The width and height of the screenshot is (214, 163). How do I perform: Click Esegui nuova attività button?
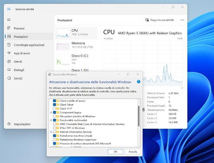pos(160,20)
